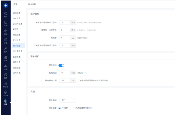Open 成长值设置 in the settings menu
Viewport: 175px width, 115px height.
[18, 51]
